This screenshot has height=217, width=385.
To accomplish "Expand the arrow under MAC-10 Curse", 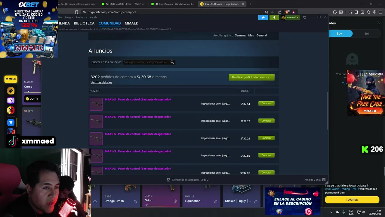I will [x=29, y=91].
